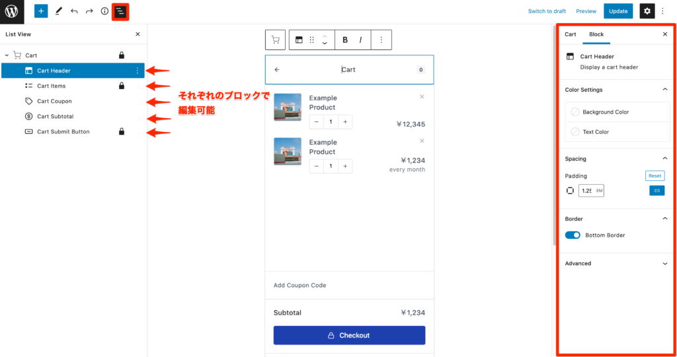
Task: Switch to the Cart sidebar tab
Action: click(x=571, y=34)
